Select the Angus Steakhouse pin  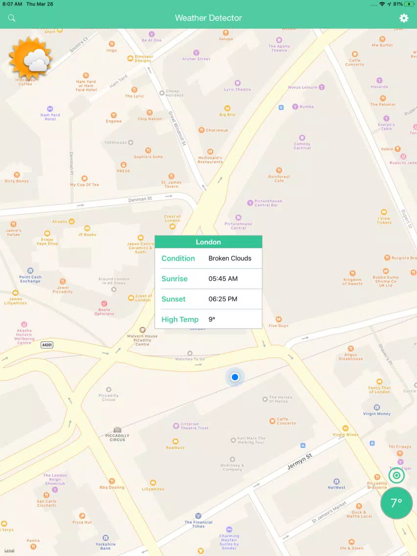click(x=351, y=348)
